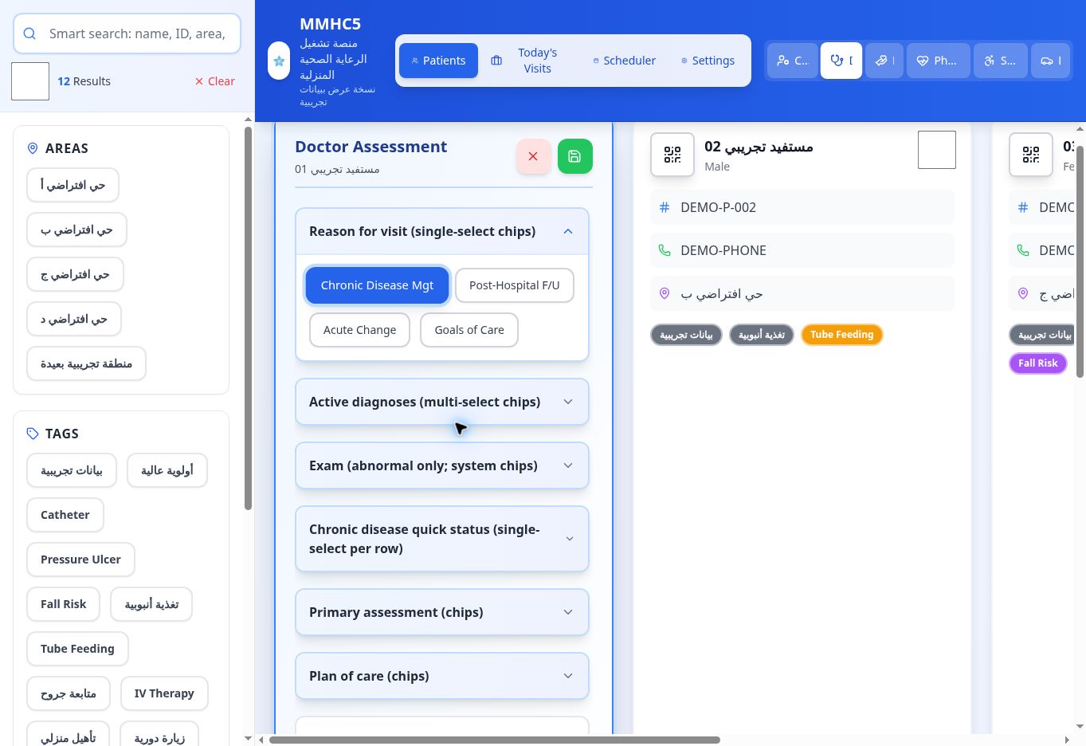Choose Goals of Care reason chip

click(469, 330)
